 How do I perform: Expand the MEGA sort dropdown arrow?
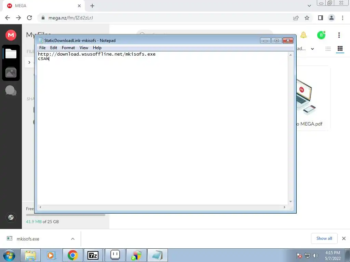pyautogui.click(x=312, y=49)
